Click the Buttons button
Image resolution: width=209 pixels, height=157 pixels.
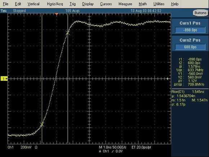coord(201,13)
